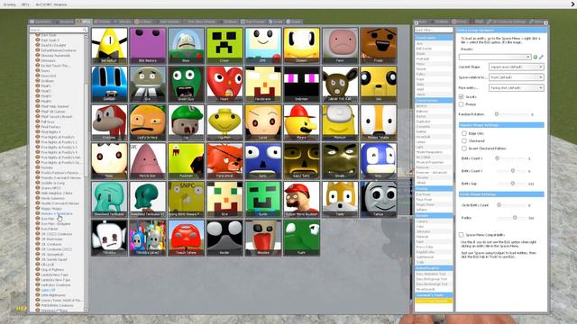Open the Presets dropdown
Image resolution: width=577 pixels, height=324 pixels.
pyautogui.click(x=495, y=57)
